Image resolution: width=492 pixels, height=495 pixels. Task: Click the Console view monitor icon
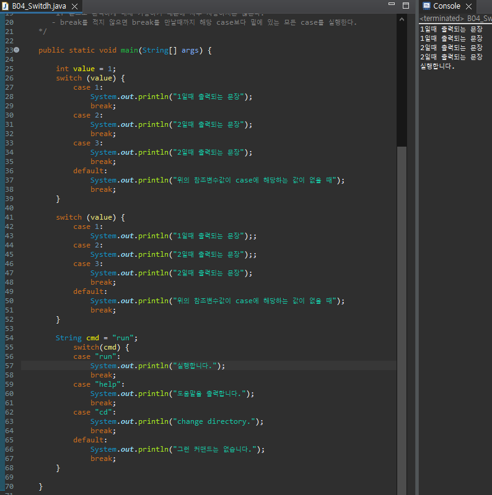point(426,6)
